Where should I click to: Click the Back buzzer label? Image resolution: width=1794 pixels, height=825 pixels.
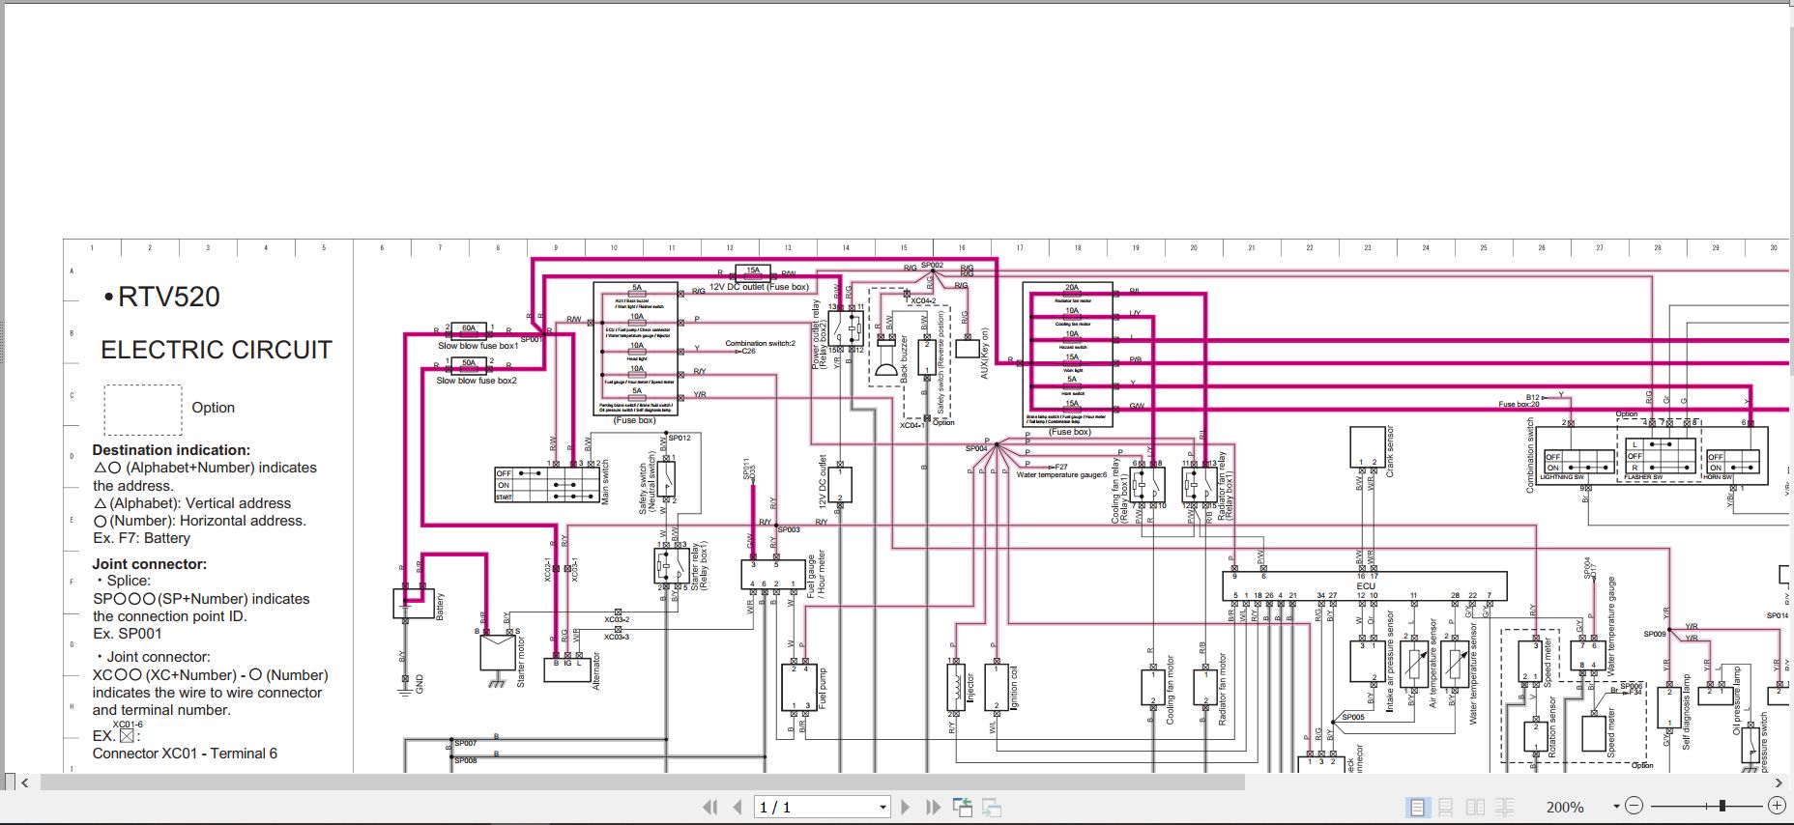click(x=904, y=358)
